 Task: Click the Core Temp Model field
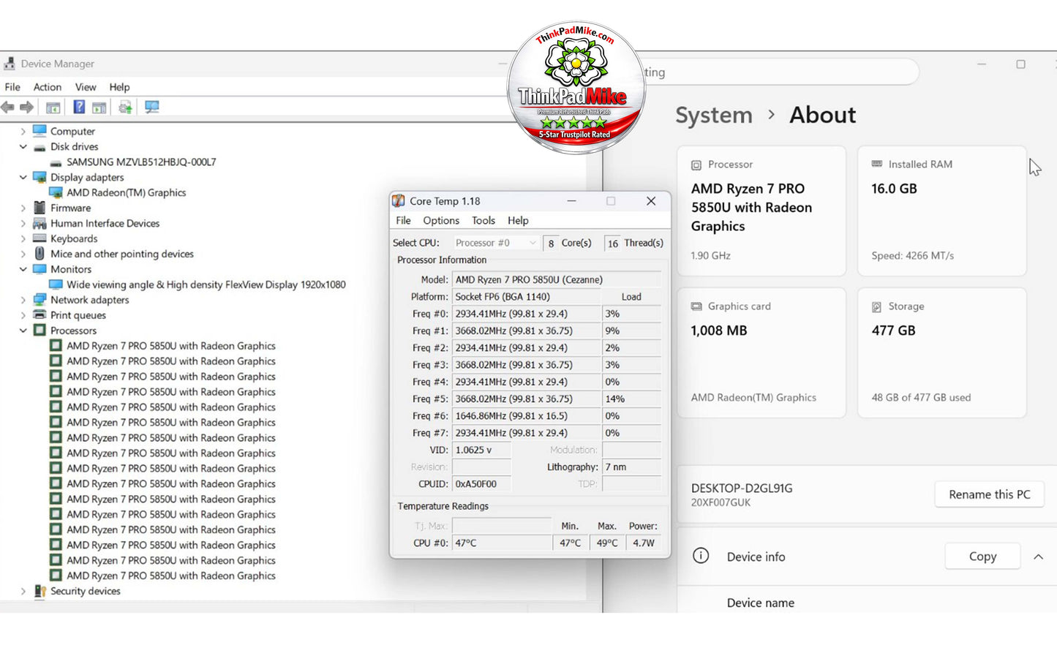click(x=557, y=279)
